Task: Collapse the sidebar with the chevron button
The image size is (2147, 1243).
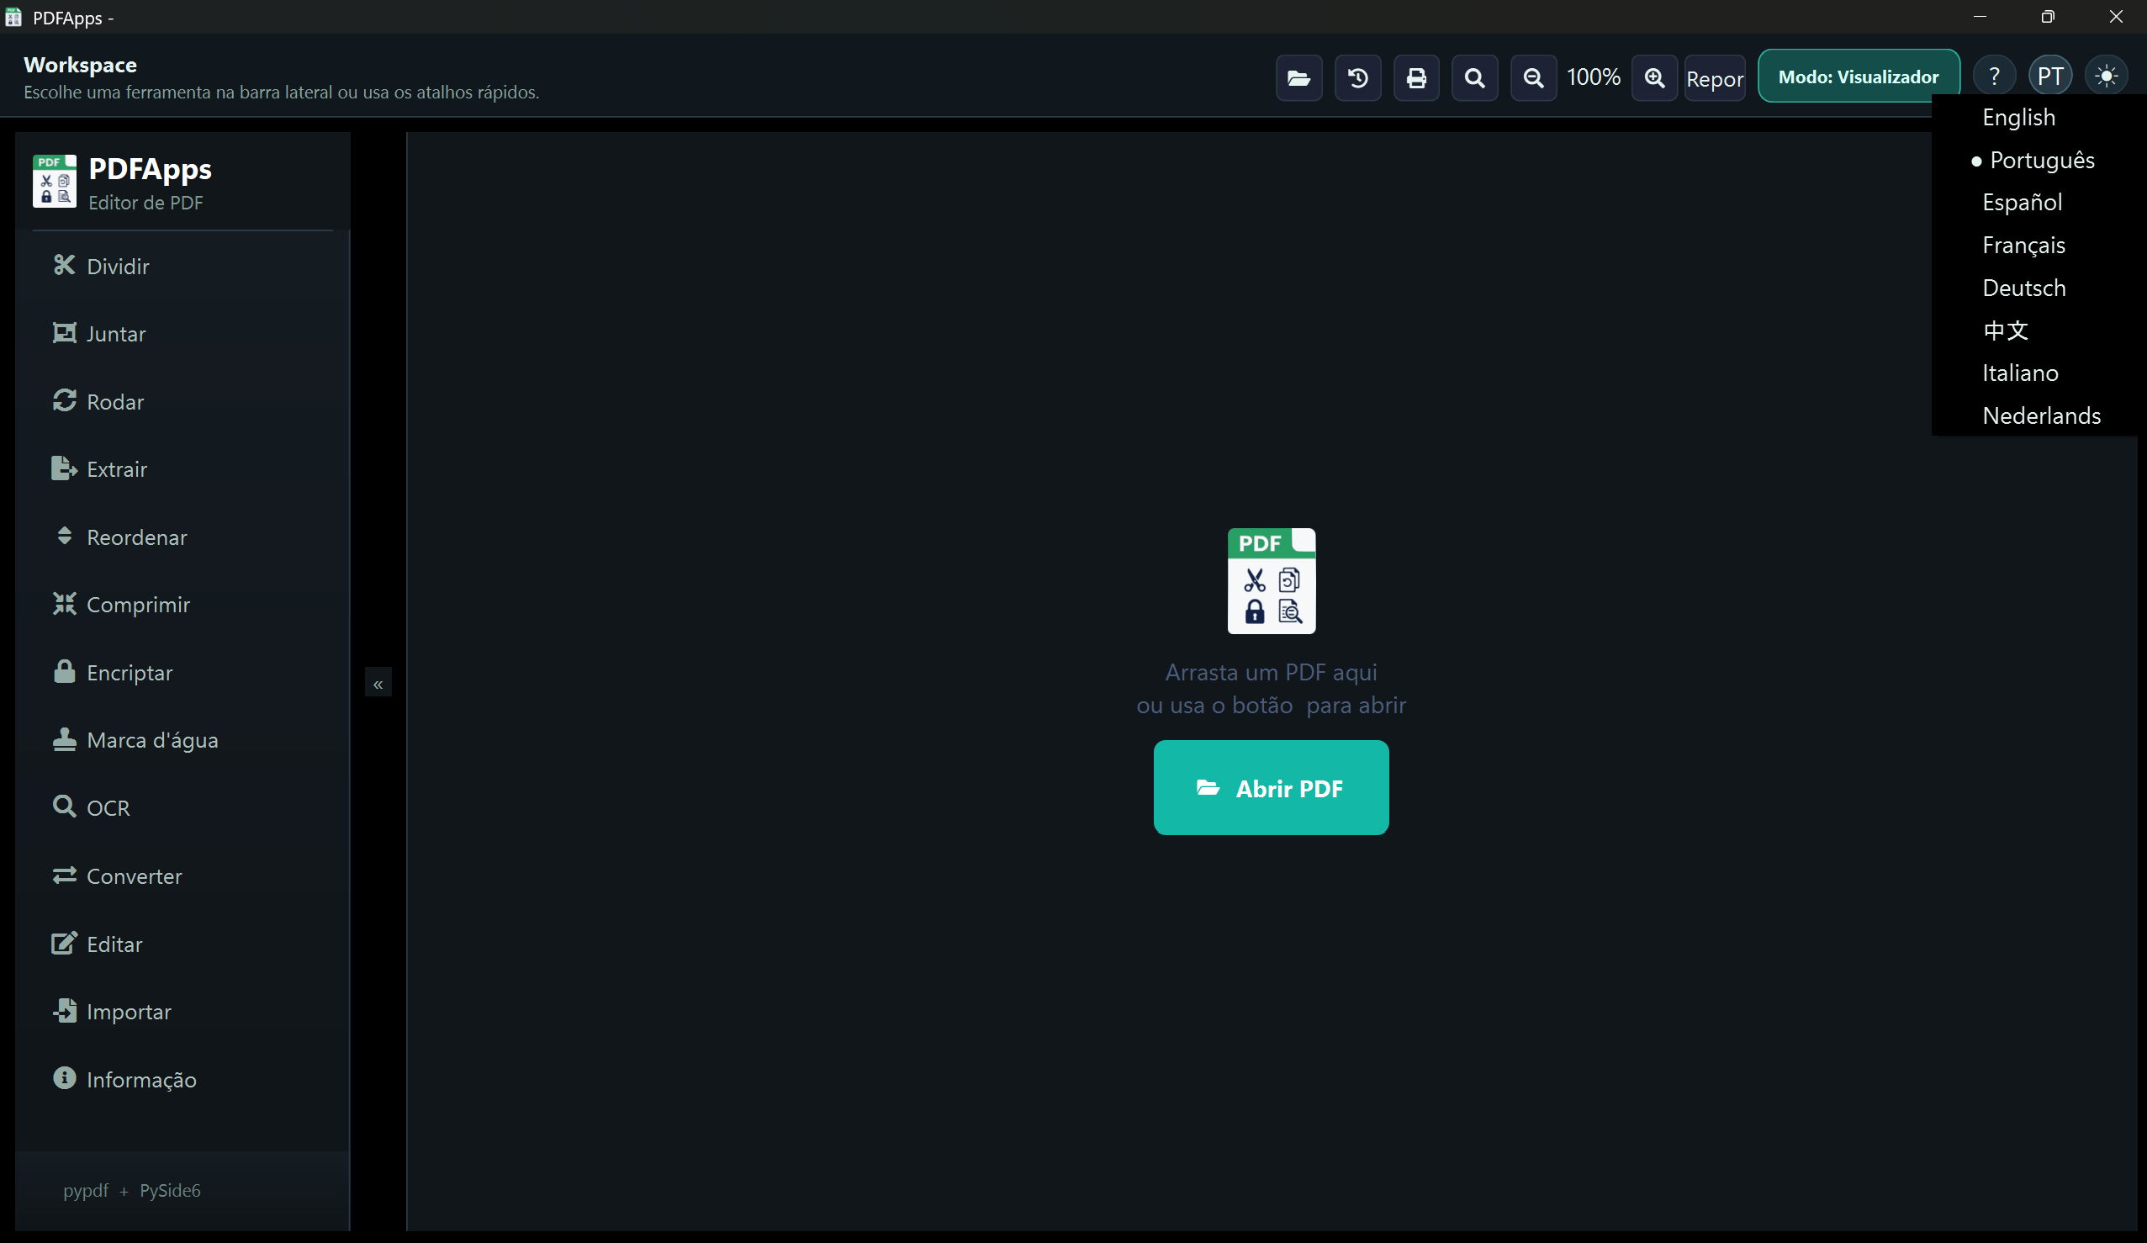Action: [378, 683]
